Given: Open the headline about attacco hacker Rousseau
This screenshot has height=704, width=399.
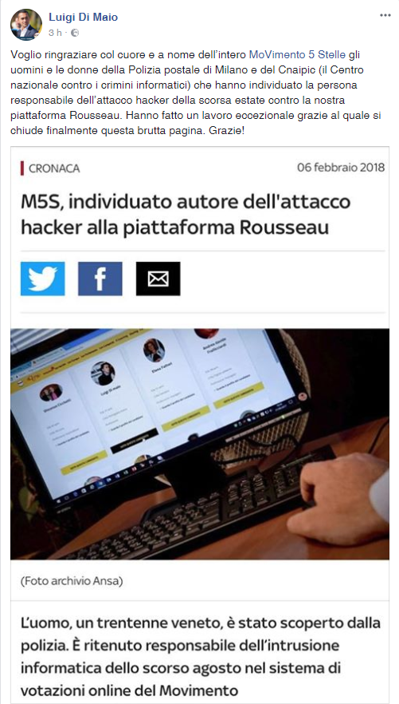Looking at the screenshot, I should [x=186, y=215].
